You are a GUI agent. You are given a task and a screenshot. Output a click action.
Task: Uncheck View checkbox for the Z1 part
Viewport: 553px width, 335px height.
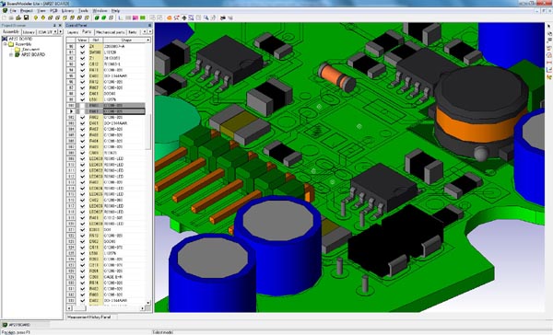[x=82, y=58]
